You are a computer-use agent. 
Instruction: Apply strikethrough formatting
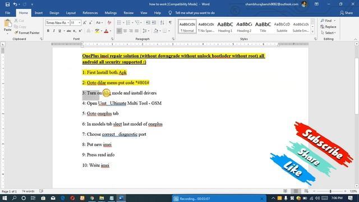[x=68, y=31]
